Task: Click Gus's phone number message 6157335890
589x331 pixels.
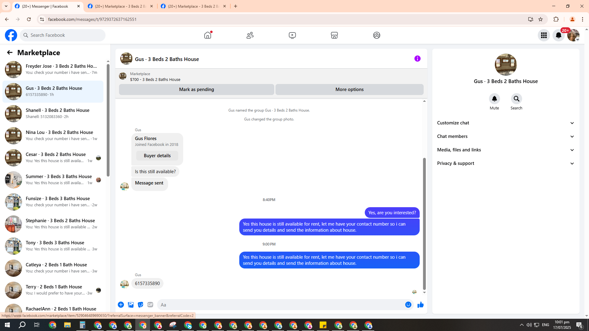Action: pos(147,283)
